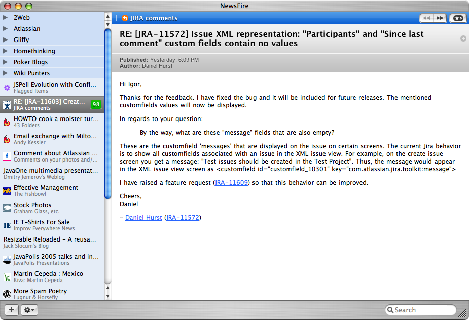
Task: Click the 43 Folders flame icon
Action: pyautogui.click(x=7, y=122)
